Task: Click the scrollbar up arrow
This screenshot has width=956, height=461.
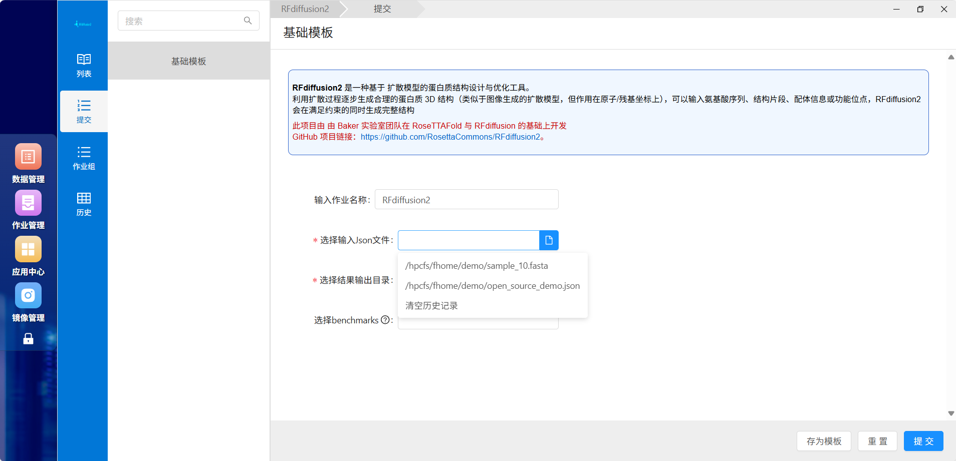Action: [x=951, y=57]
